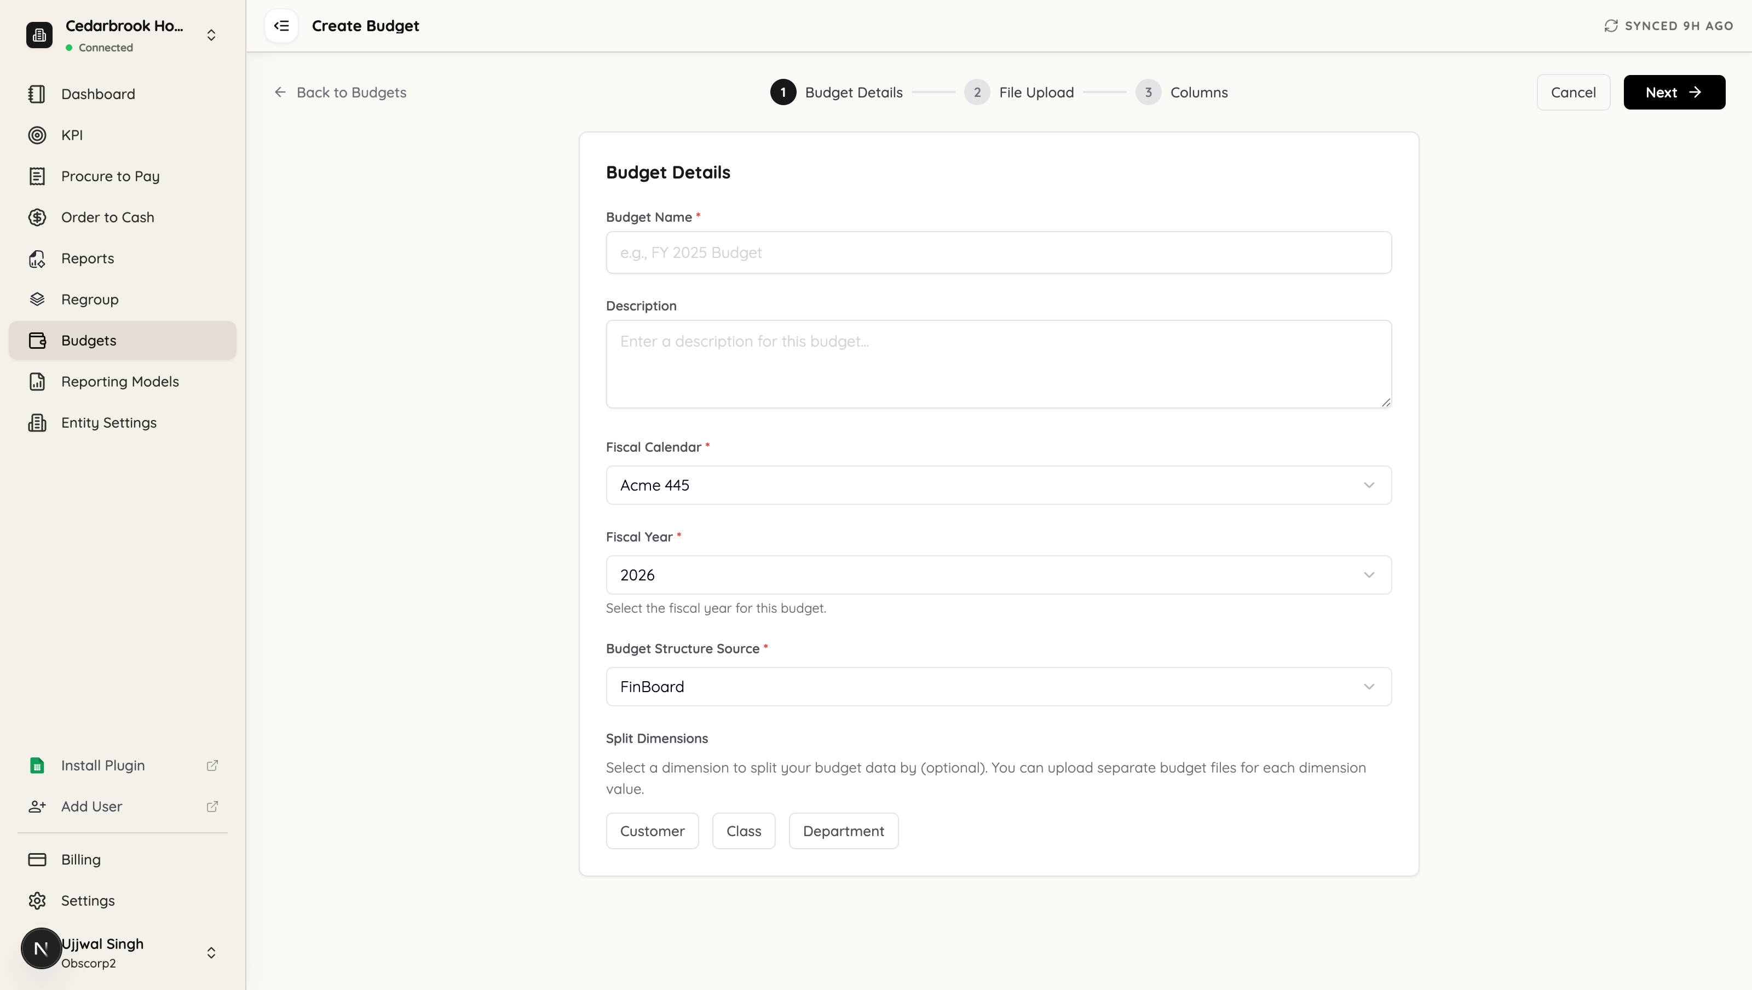
Task: Collapse the sidebar with the toggle icon
Action: 281,26
